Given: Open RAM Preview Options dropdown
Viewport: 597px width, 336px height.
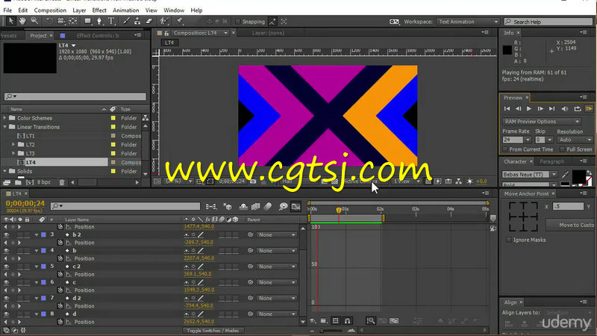Looking at the screenshot, I should click(542, 122).
